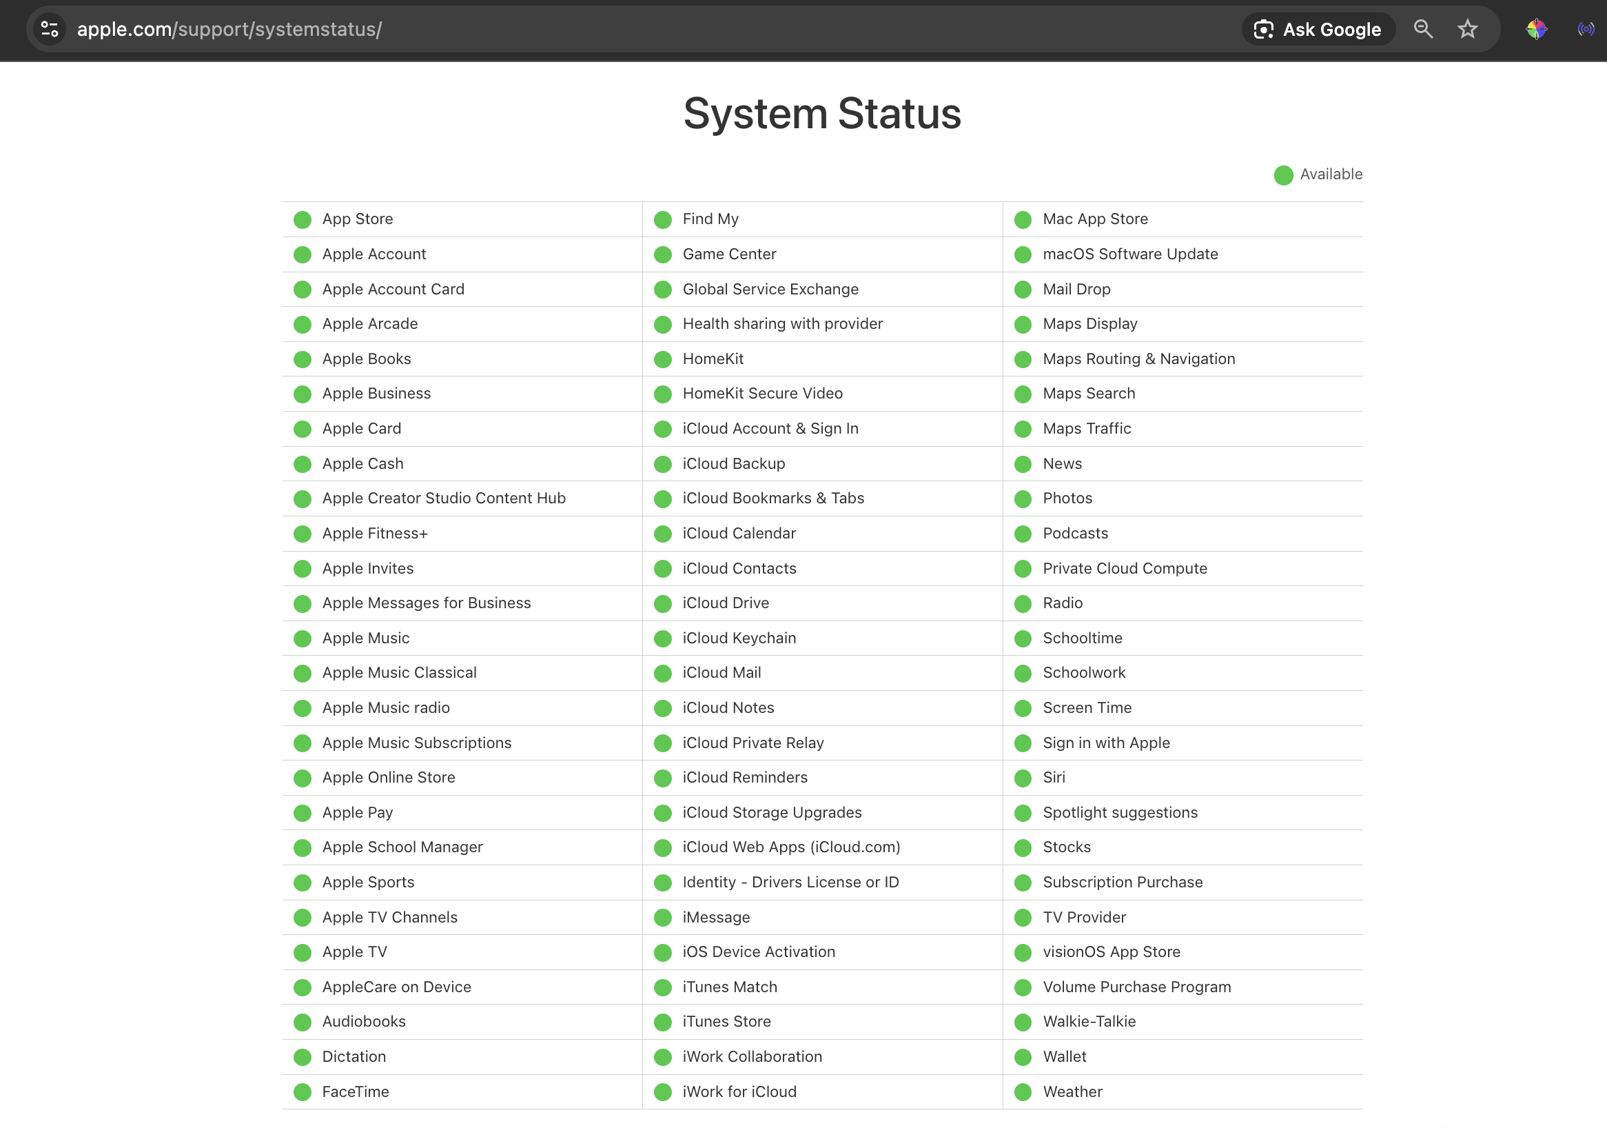The width and height of the screenshot is (1607, 1128).
Task: Click the purple broadcast extension icon
Action: point(1586,30)
